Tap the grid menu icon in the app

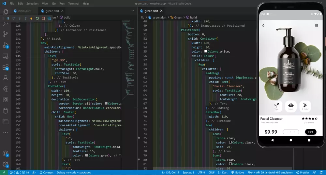click(316, 25)
